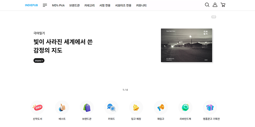
Task: Click the 극야일기 book cover image
Action: (x=186, y=45)
